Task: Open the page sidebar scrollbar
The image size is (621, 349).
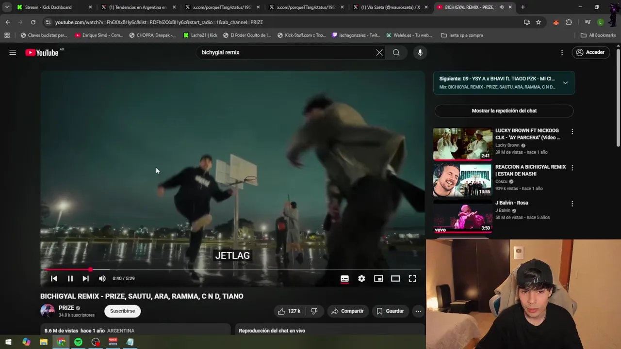Action: point(618,97)
